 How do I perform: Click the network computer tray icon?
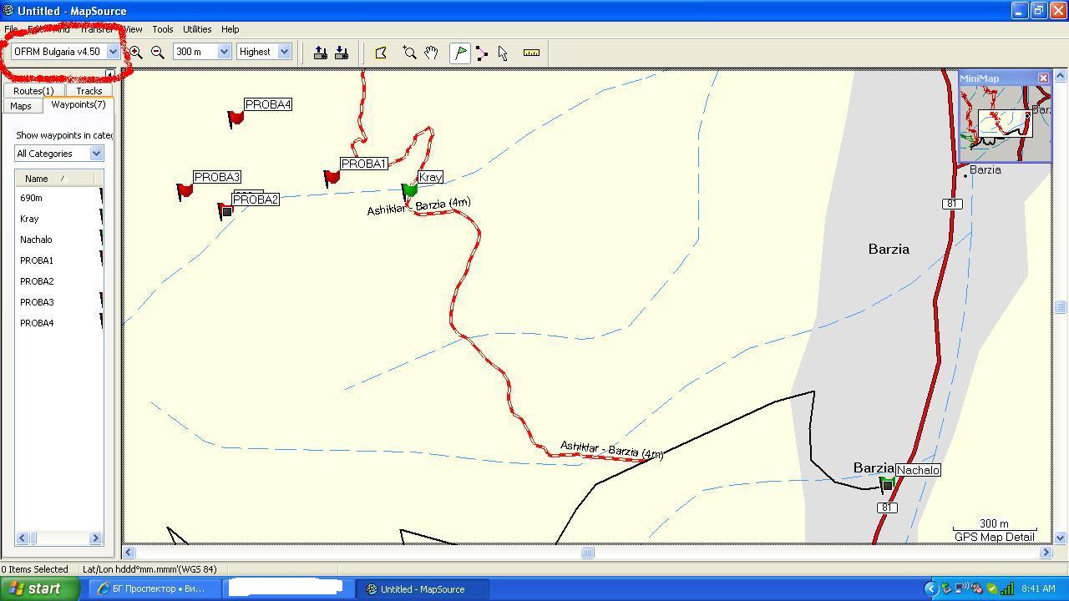[961, 588]
